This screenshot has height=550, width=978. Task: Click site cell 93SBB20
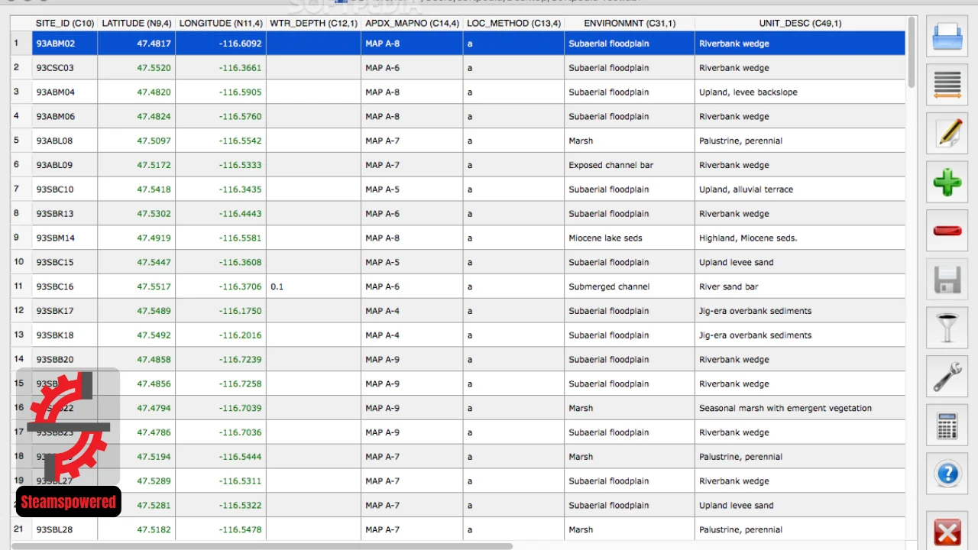(65, 359)
